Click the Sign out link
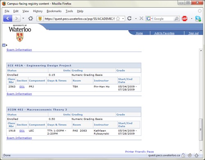 194,33
